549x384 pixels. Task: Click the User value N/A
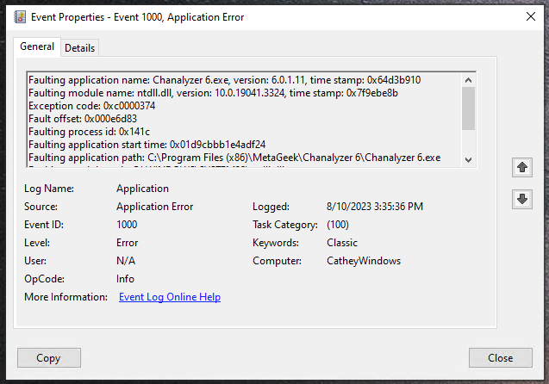(x=126, y=261)
